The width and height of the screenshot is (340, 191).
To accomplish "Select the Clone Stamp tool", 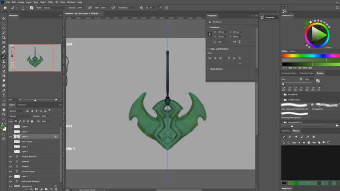I will [4, 62].
